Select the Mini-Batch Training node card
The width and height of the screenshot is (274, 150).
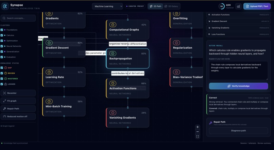(x=64, y=106)
